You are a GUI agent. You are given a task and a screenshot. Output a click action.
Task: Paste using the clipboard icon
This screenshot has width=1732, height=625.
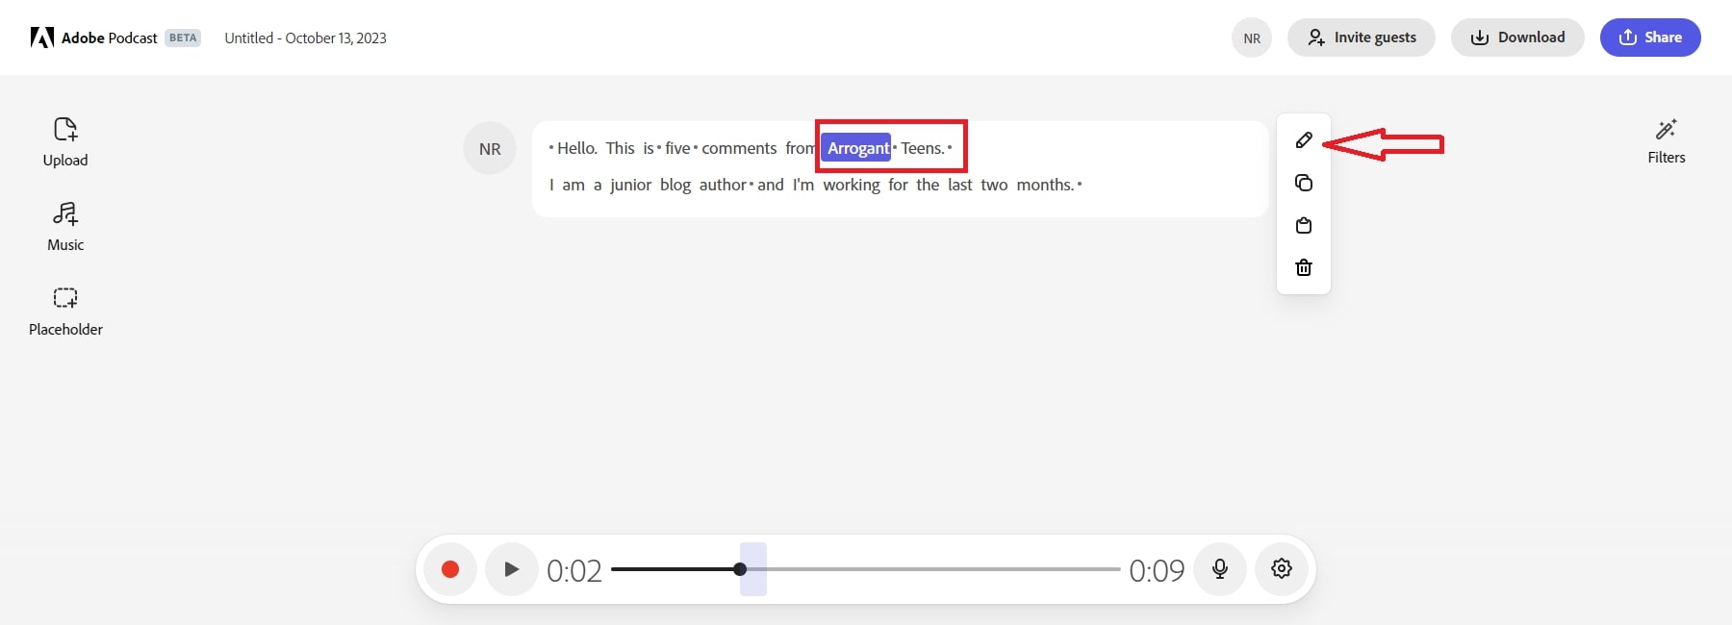[1304, 225]
